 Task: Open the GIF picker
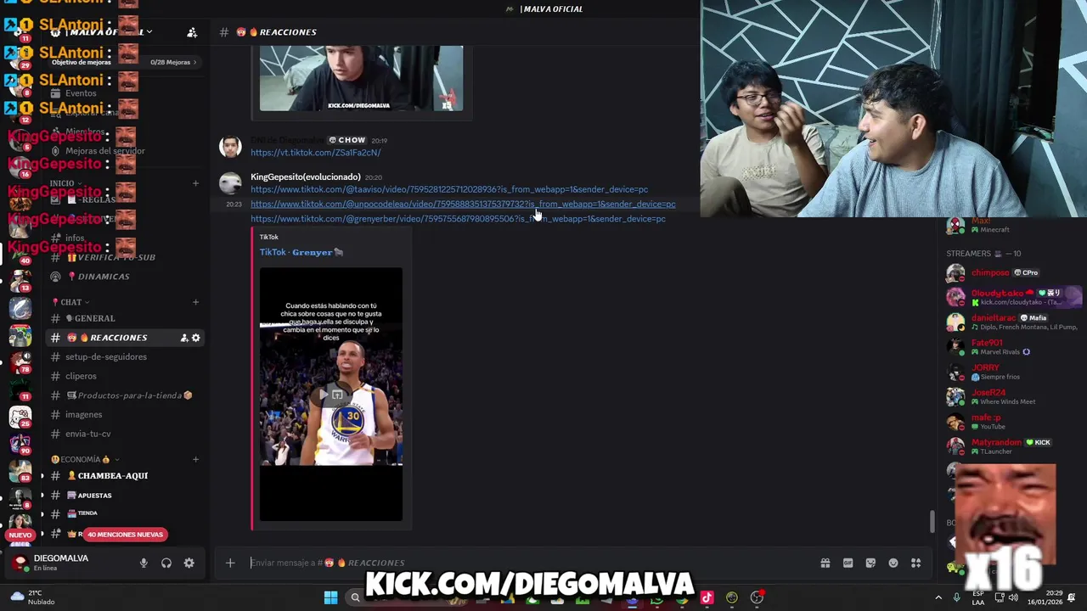click(x=848, y=563)
